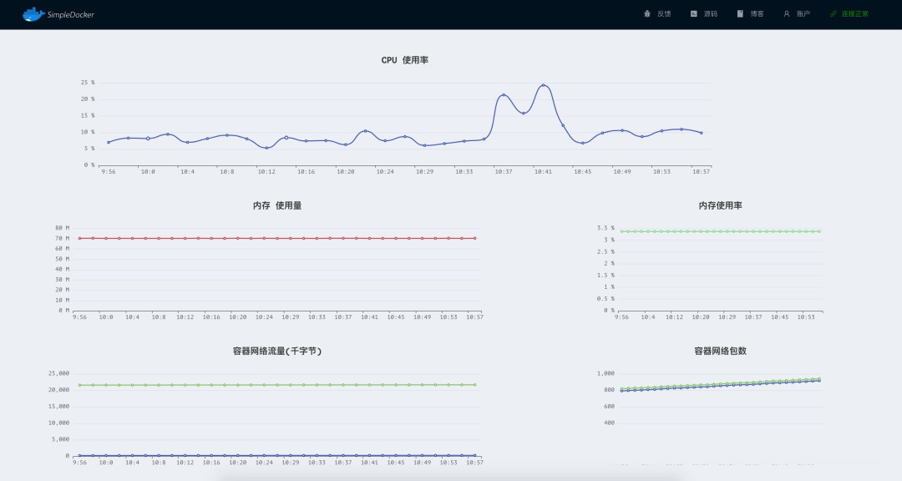
Task: Select the first CPU data point at 9:56
Action: coord(109,142)
